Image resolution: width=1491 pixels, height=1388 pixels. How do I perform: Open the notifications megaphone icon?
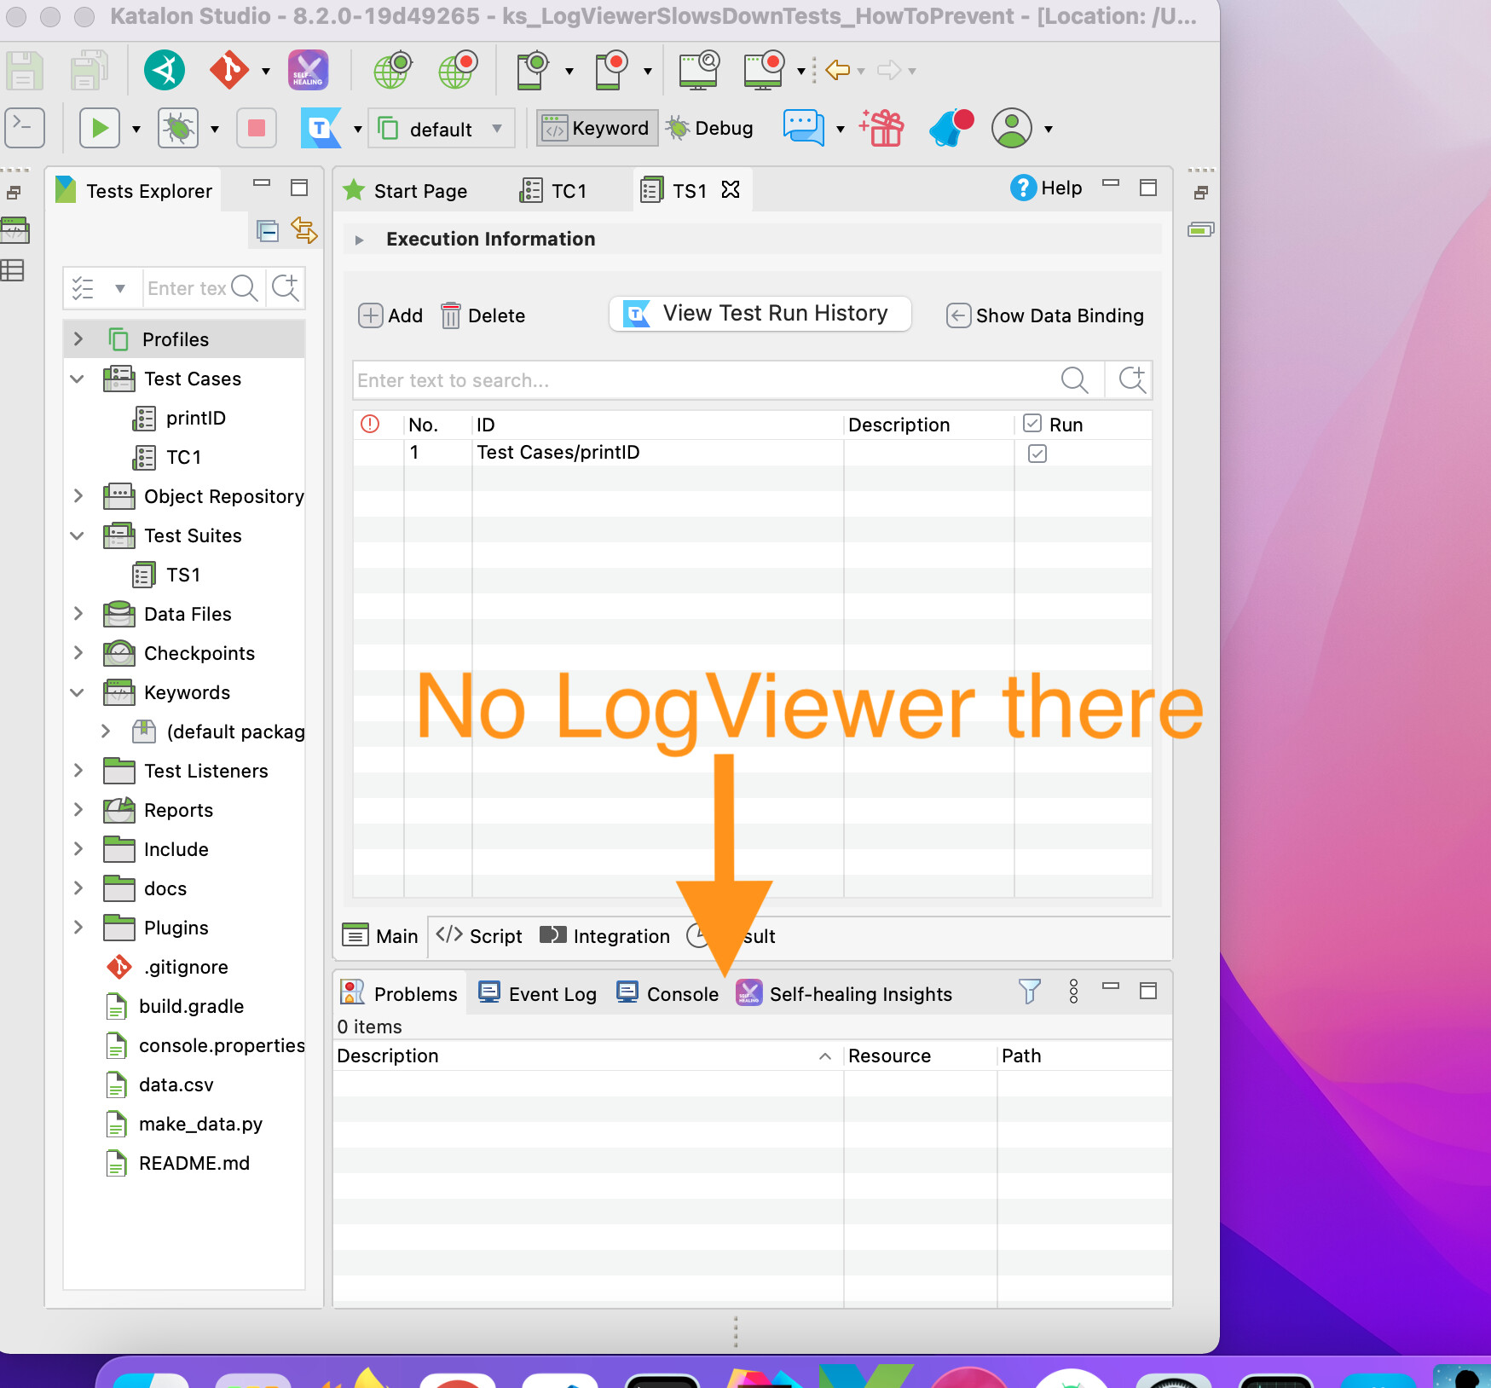[951, 128]
